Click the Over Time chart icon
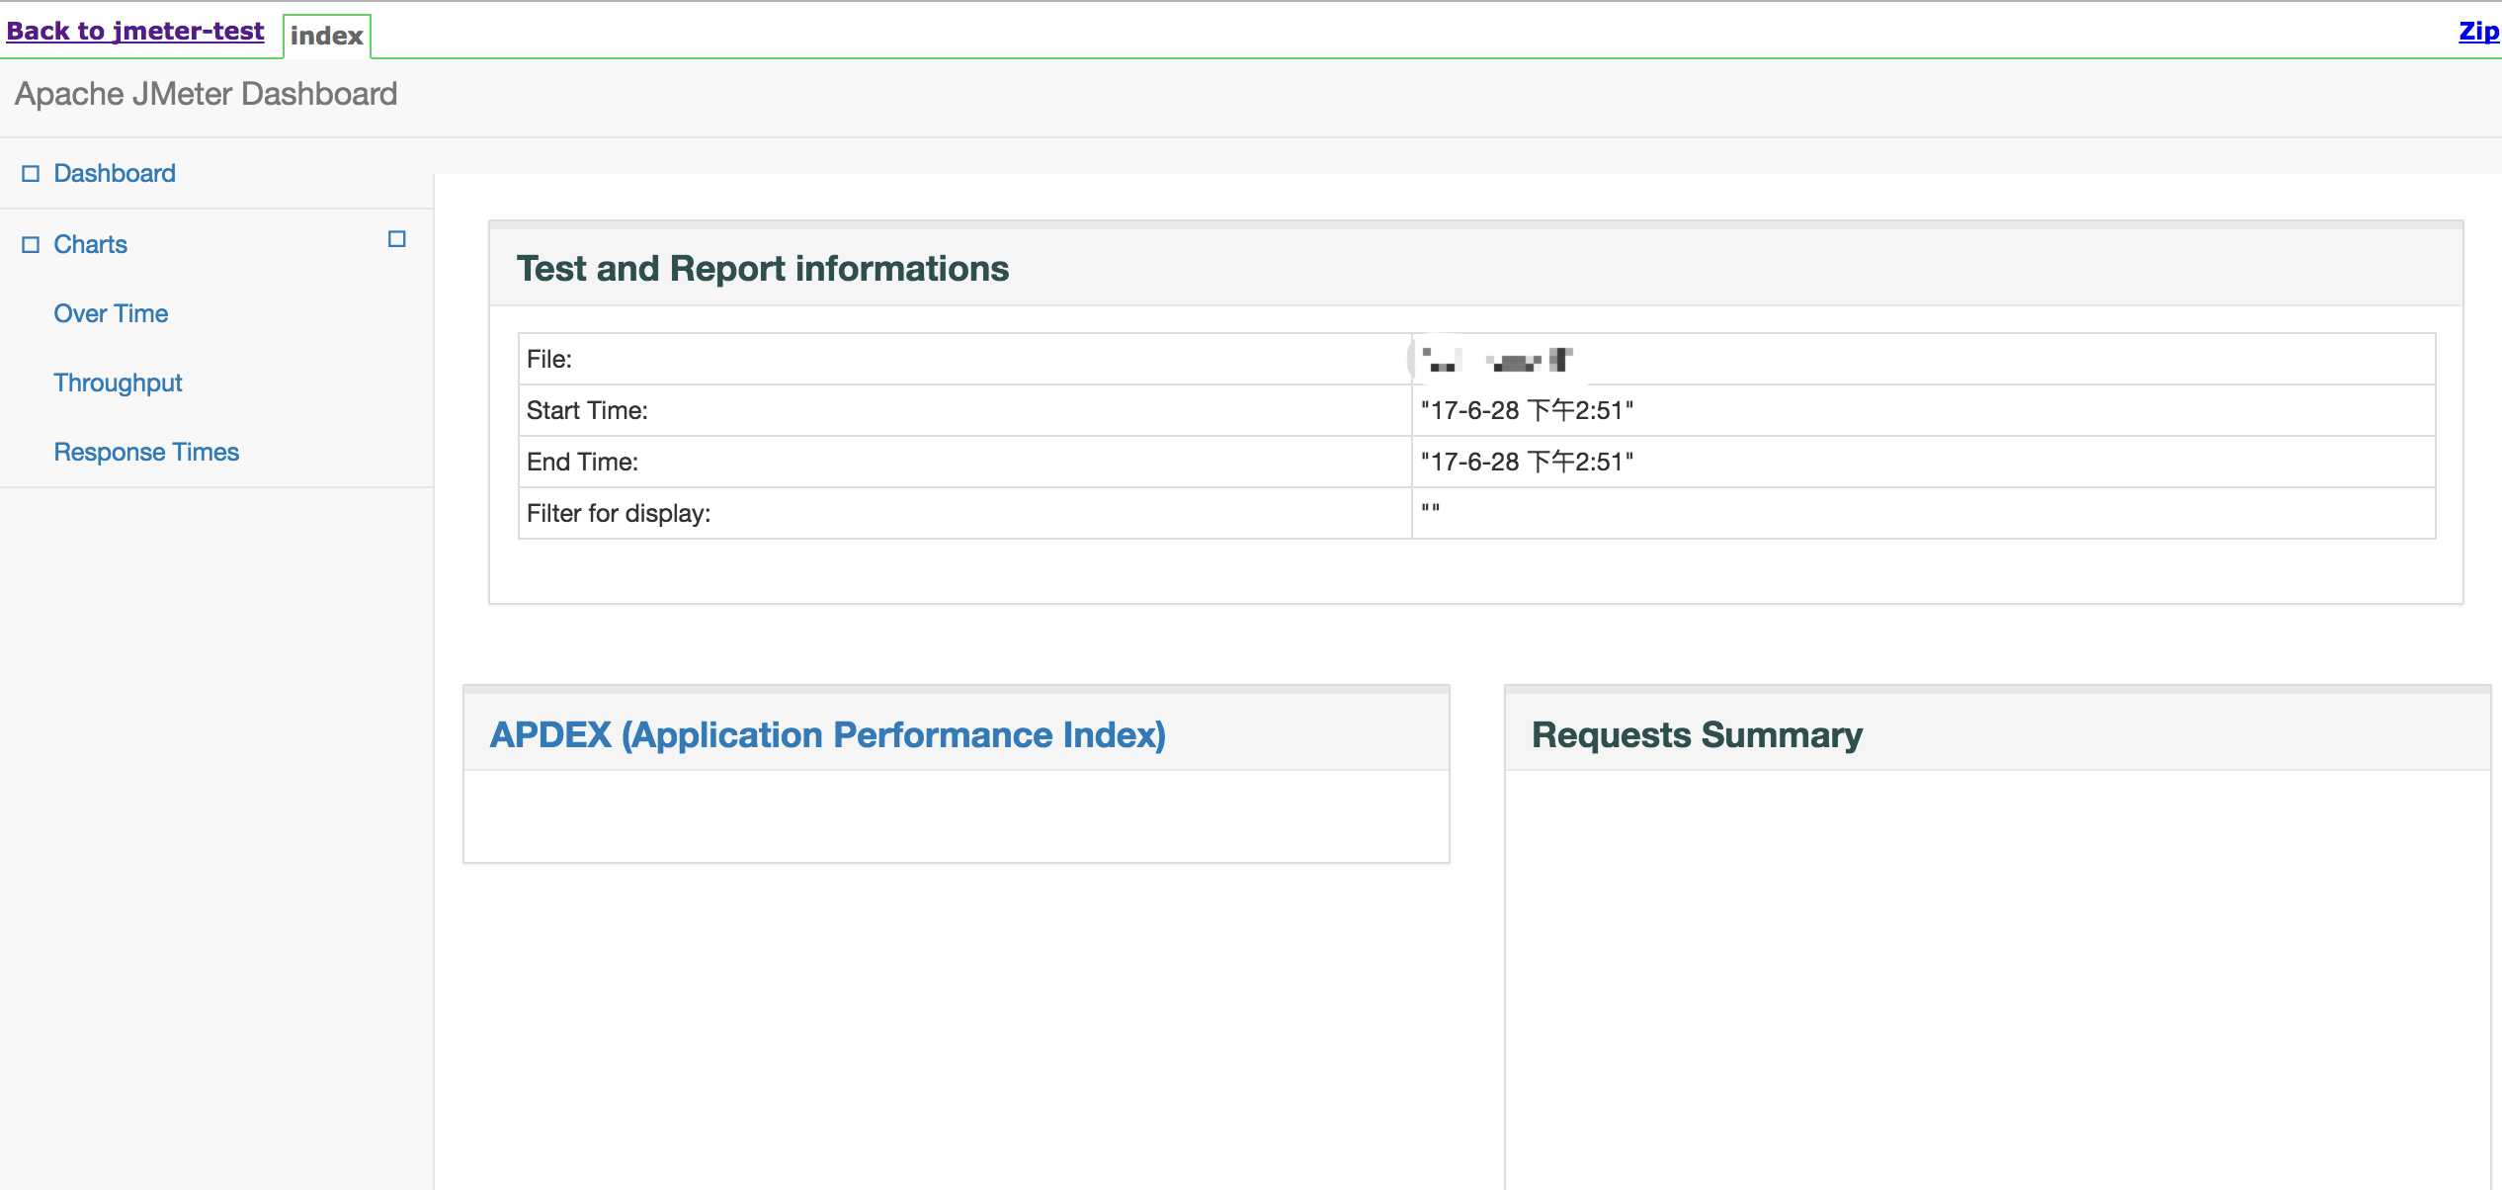2502x1190 pixels. click(x=112, y=312)
